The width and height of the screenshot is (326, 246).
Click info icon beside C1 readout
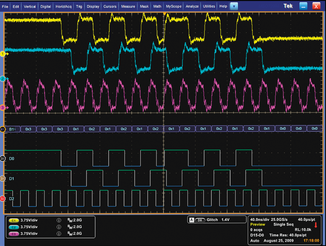pos(59,220)
